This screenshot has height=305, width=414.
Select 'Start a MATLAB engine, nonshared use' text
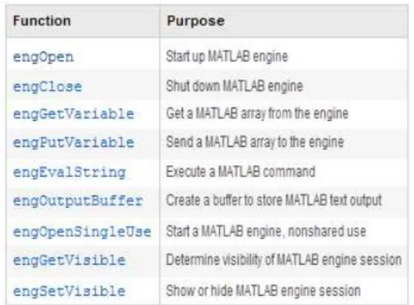[266, 231]
